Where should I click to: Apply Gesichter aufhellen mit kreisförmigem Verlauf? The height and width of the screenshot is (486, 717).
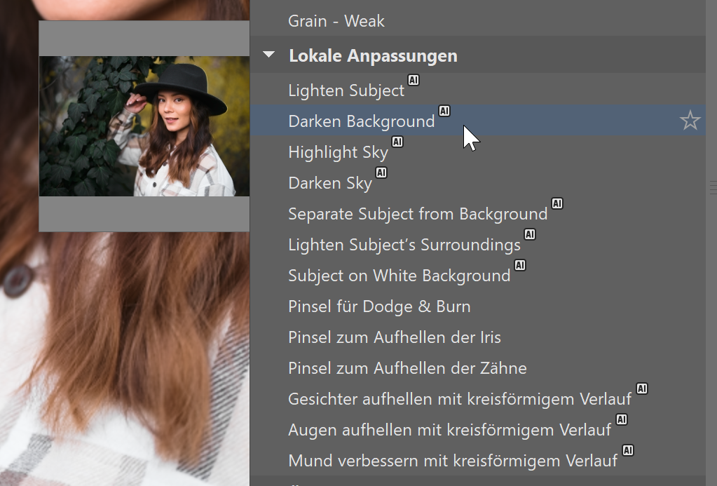click(x=459, y=399)
